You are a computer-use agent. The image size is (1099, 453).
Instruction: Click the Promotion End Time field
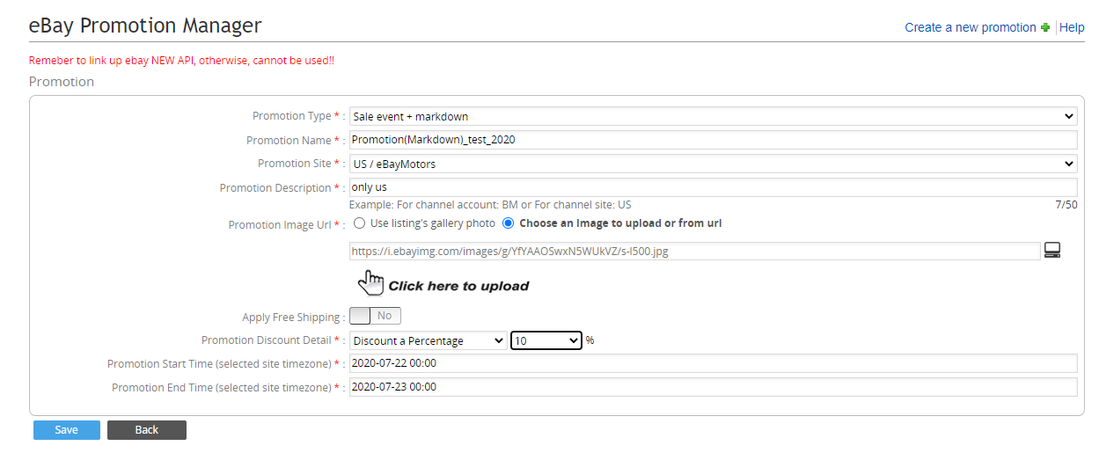(714, 387)
